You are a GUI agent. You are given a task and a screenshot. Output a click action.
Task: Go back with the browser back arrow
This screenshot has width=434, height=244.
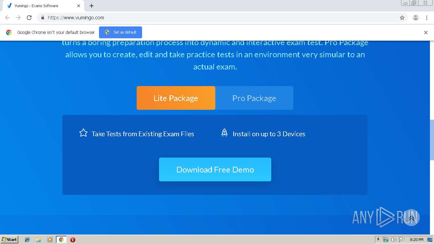[7, 18]
